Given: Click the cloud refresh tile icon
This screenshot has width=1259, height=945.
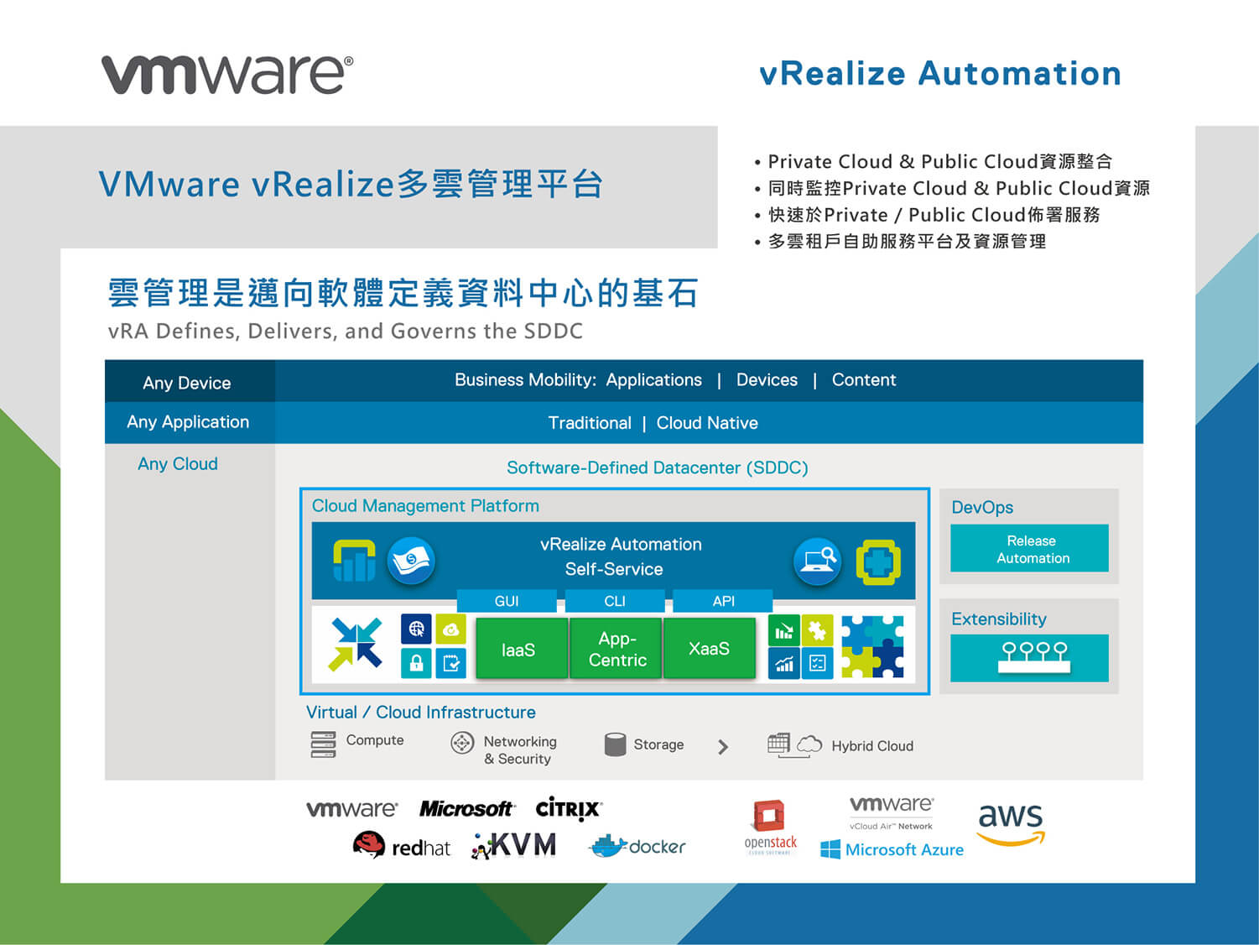Looking at the screenshot, I should point(450,629).
